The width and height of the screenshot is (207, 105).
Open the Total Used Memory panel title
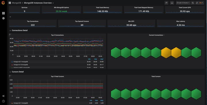102,8
